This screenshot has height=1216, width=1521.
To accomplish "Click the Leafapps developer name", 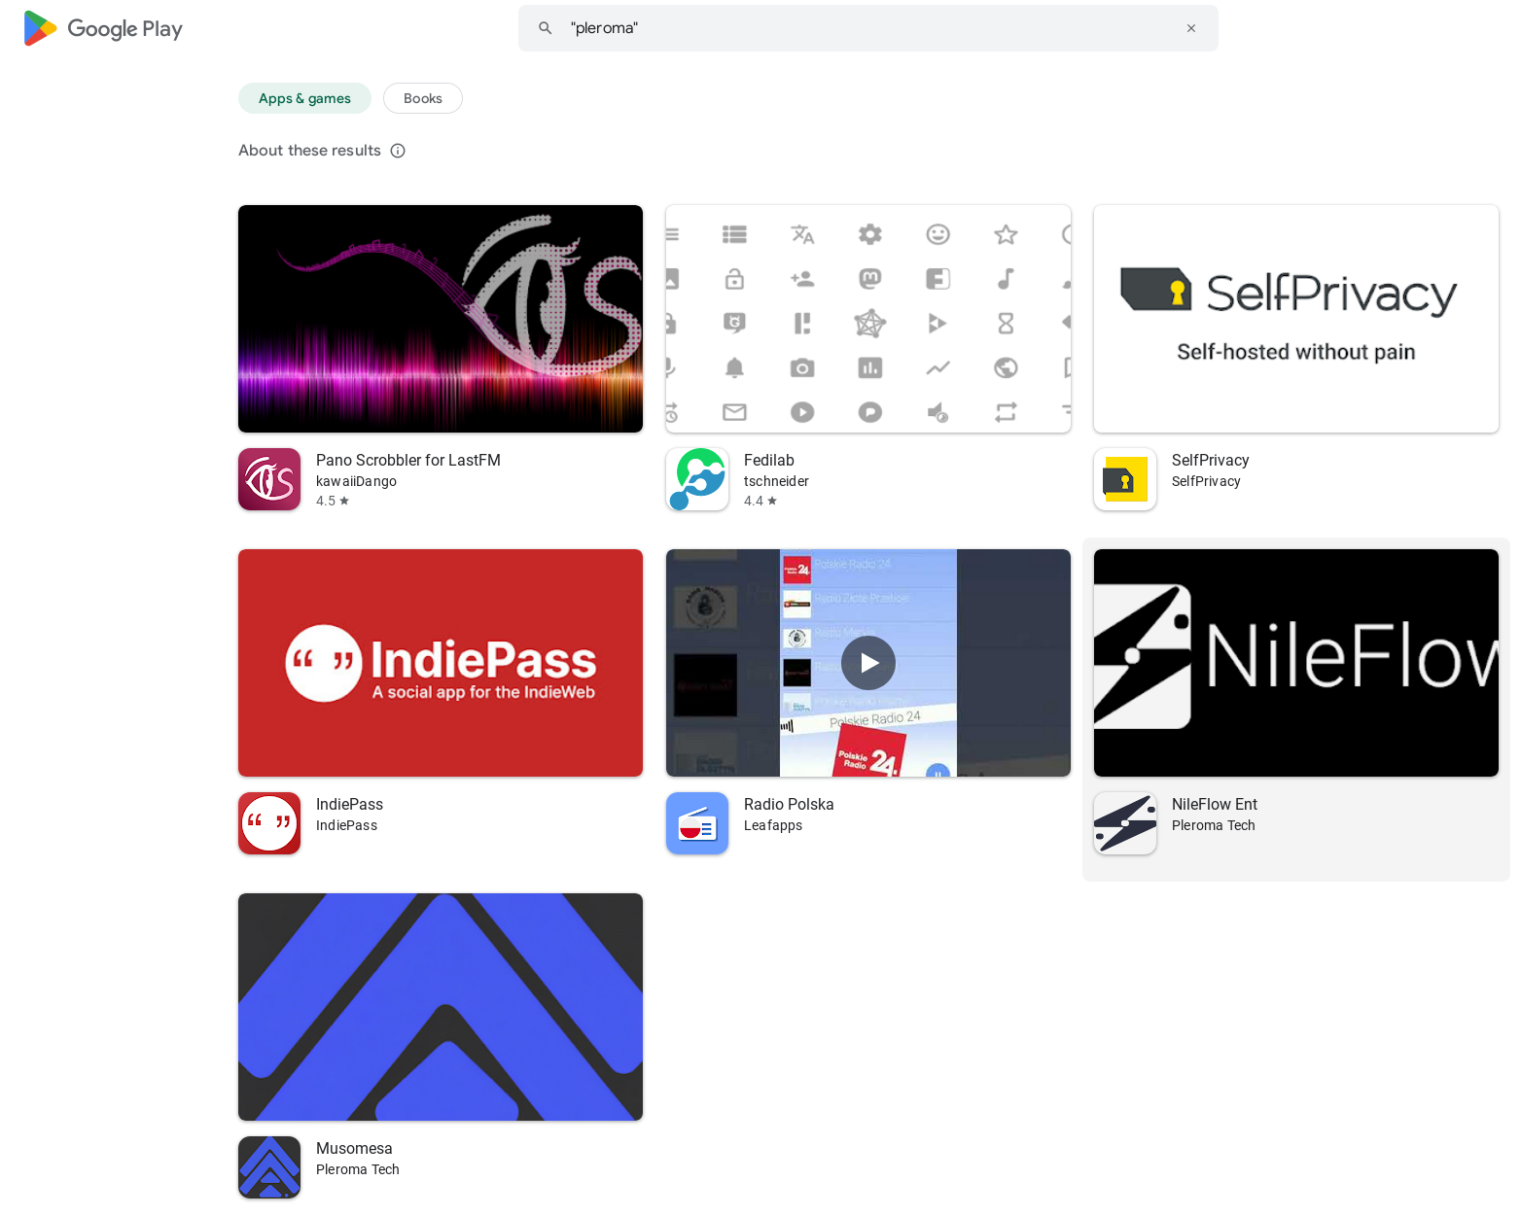I will point(773,825).
